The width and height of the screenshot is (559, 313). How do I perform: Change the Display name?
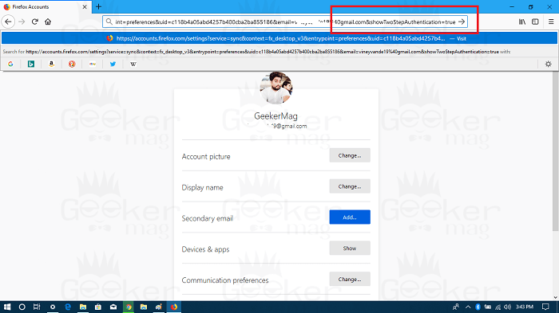pos(350,186)
